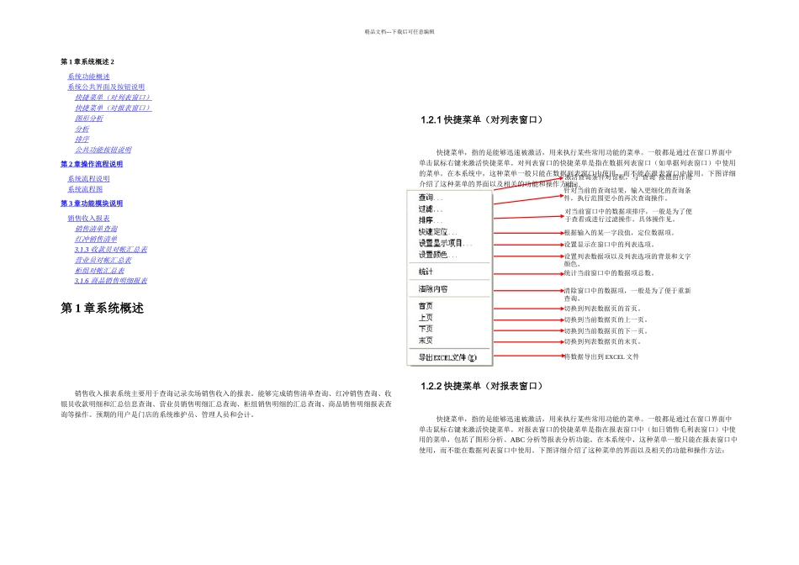799x565 pixels.
Task: Click the description 将数据导出到 EXCEL 文件
Action: 601,356
